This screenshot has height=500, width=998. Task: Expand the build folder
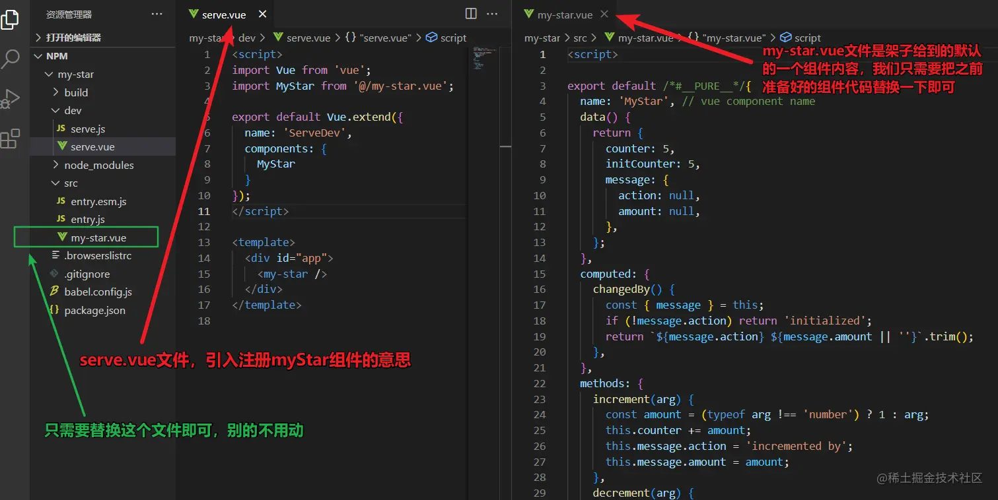[x=103, y=92]
